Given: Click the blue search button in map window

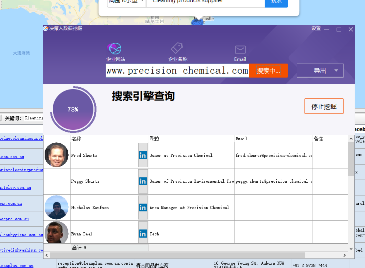Looking at the screenshot, I should (x=276, y=3).
